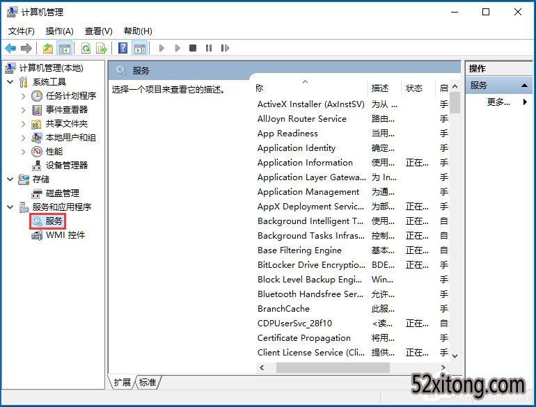The width and height of the screenshot is (536, 407).
Task: Toggle the Show/Hide Action Pane icon
Action: point(139,48)
